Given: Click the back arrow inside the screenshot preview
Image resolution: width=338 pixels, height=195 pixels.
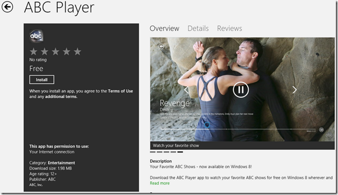Looking at the screenshot, I should [x=161, y=46].
